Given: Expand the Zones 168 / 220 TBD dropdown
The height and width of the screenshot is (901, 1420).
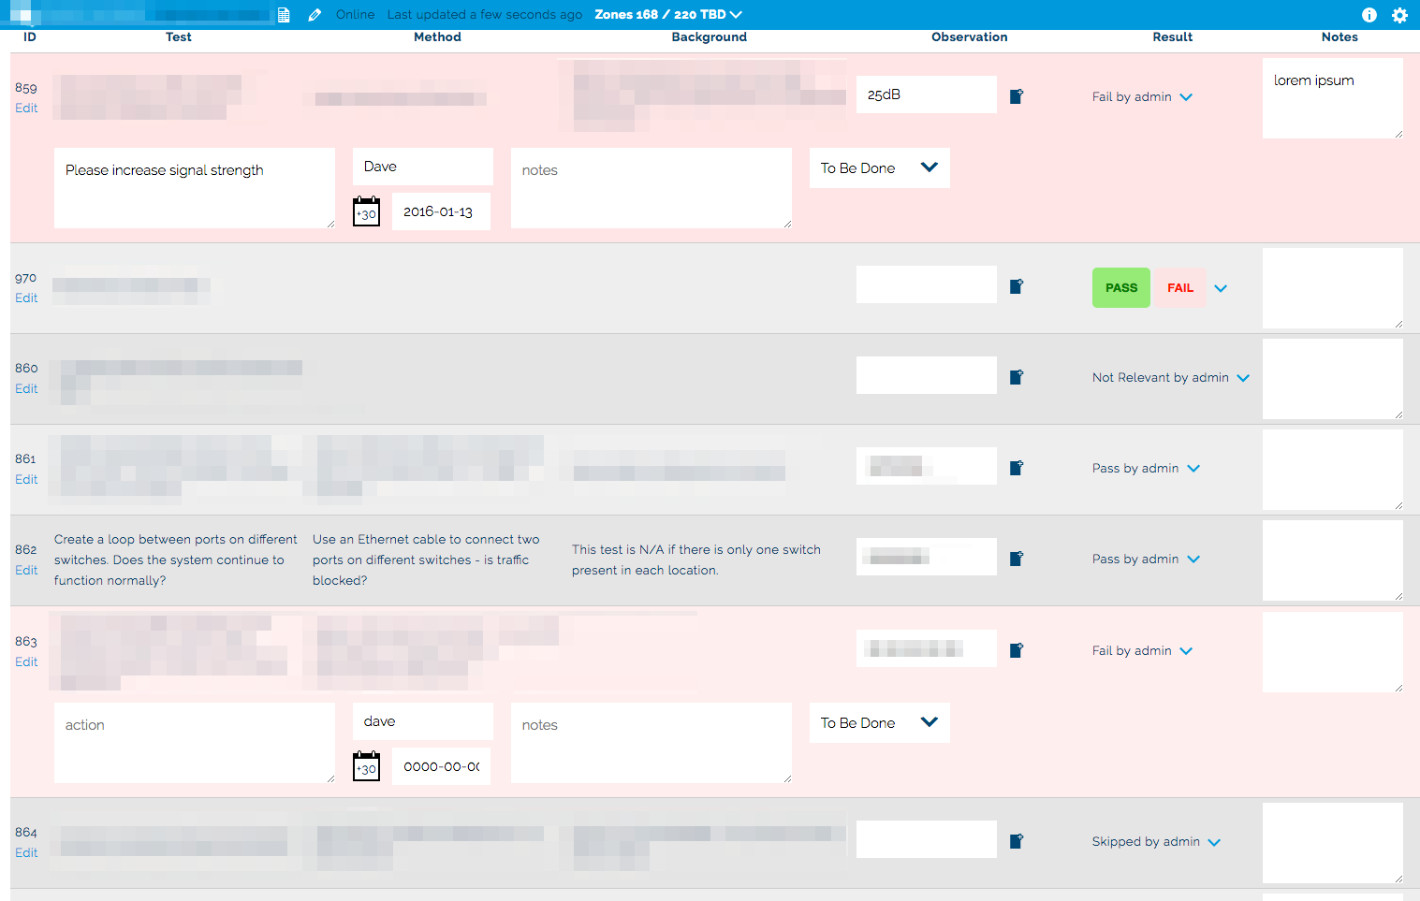Looking at the screenshot, I should pyautogui.click(x=668, y=15).
